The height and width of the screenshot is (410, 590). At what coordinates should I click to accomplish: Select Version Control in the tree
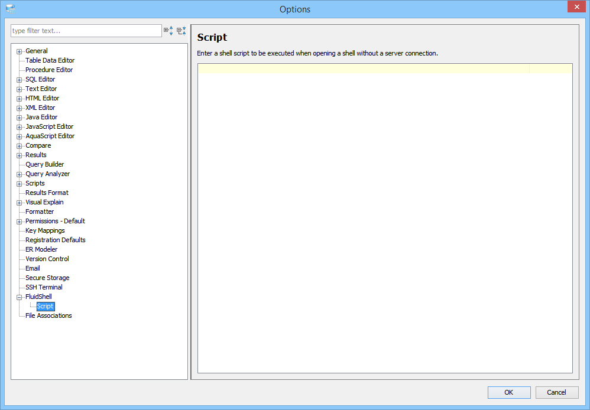[47, 259]
